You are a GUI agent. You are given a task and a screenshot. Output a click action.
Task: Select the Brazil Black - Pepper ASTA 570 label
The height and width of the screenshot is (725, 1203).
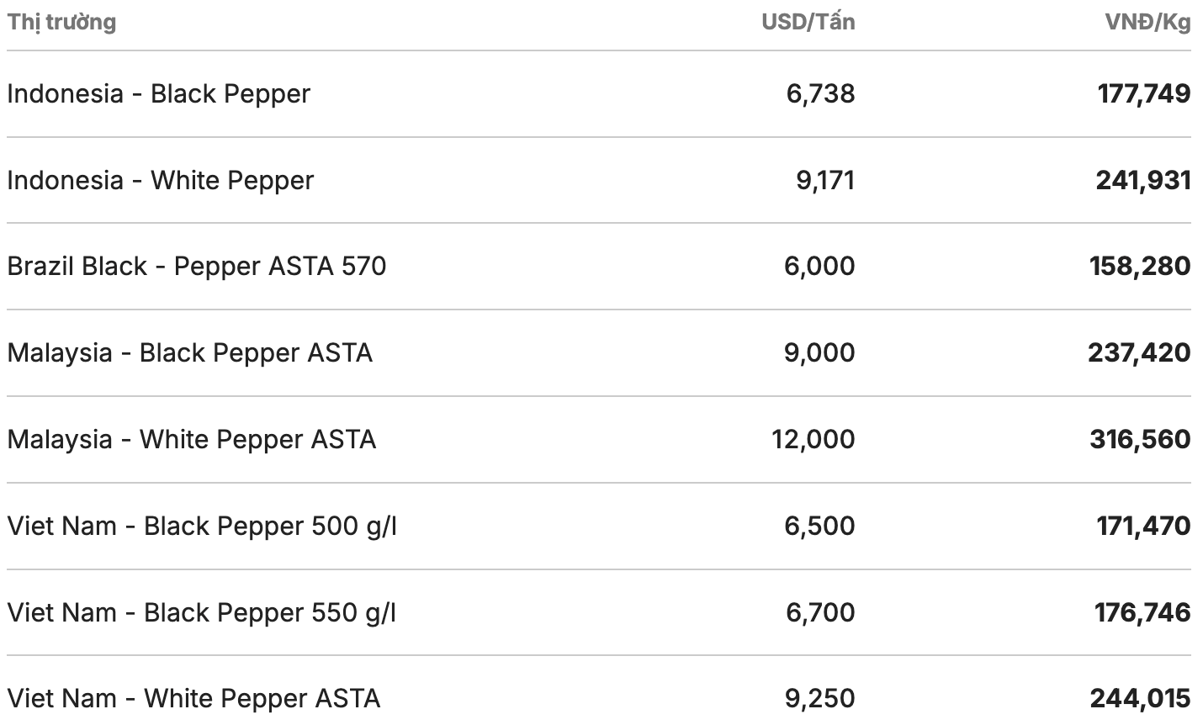point(197,266)
